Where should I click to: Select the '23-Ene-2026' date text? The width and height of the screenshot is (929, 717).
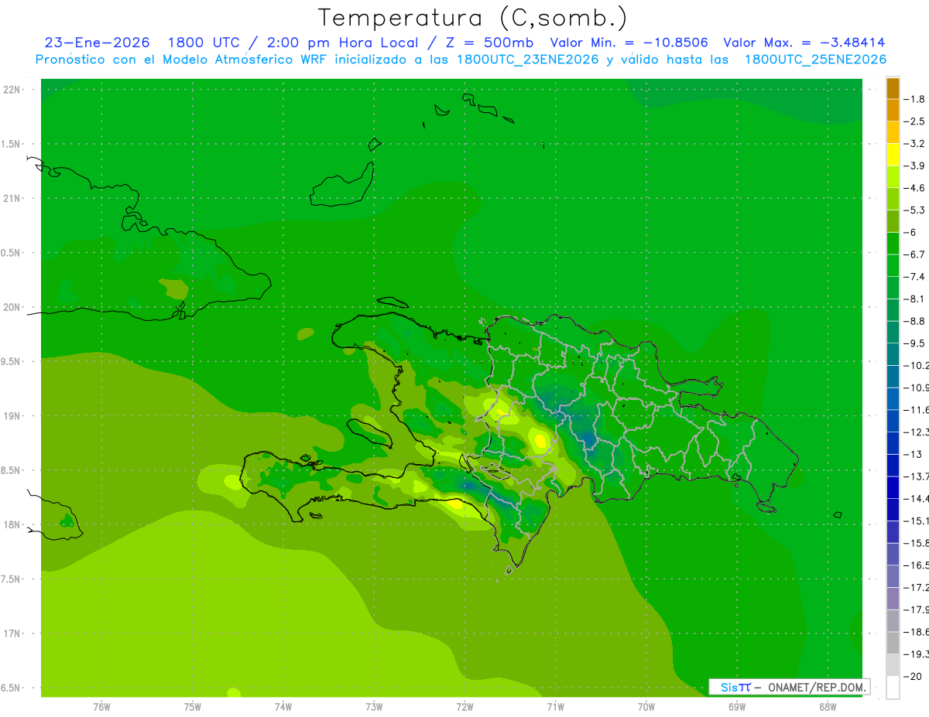coord(97,43)
